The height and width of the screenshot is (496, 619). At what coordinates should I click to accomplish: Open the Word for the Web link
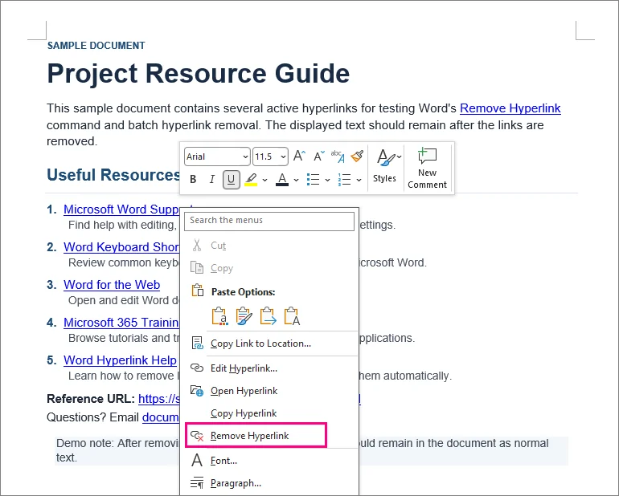pyautogui.click(x=112, y=285)
